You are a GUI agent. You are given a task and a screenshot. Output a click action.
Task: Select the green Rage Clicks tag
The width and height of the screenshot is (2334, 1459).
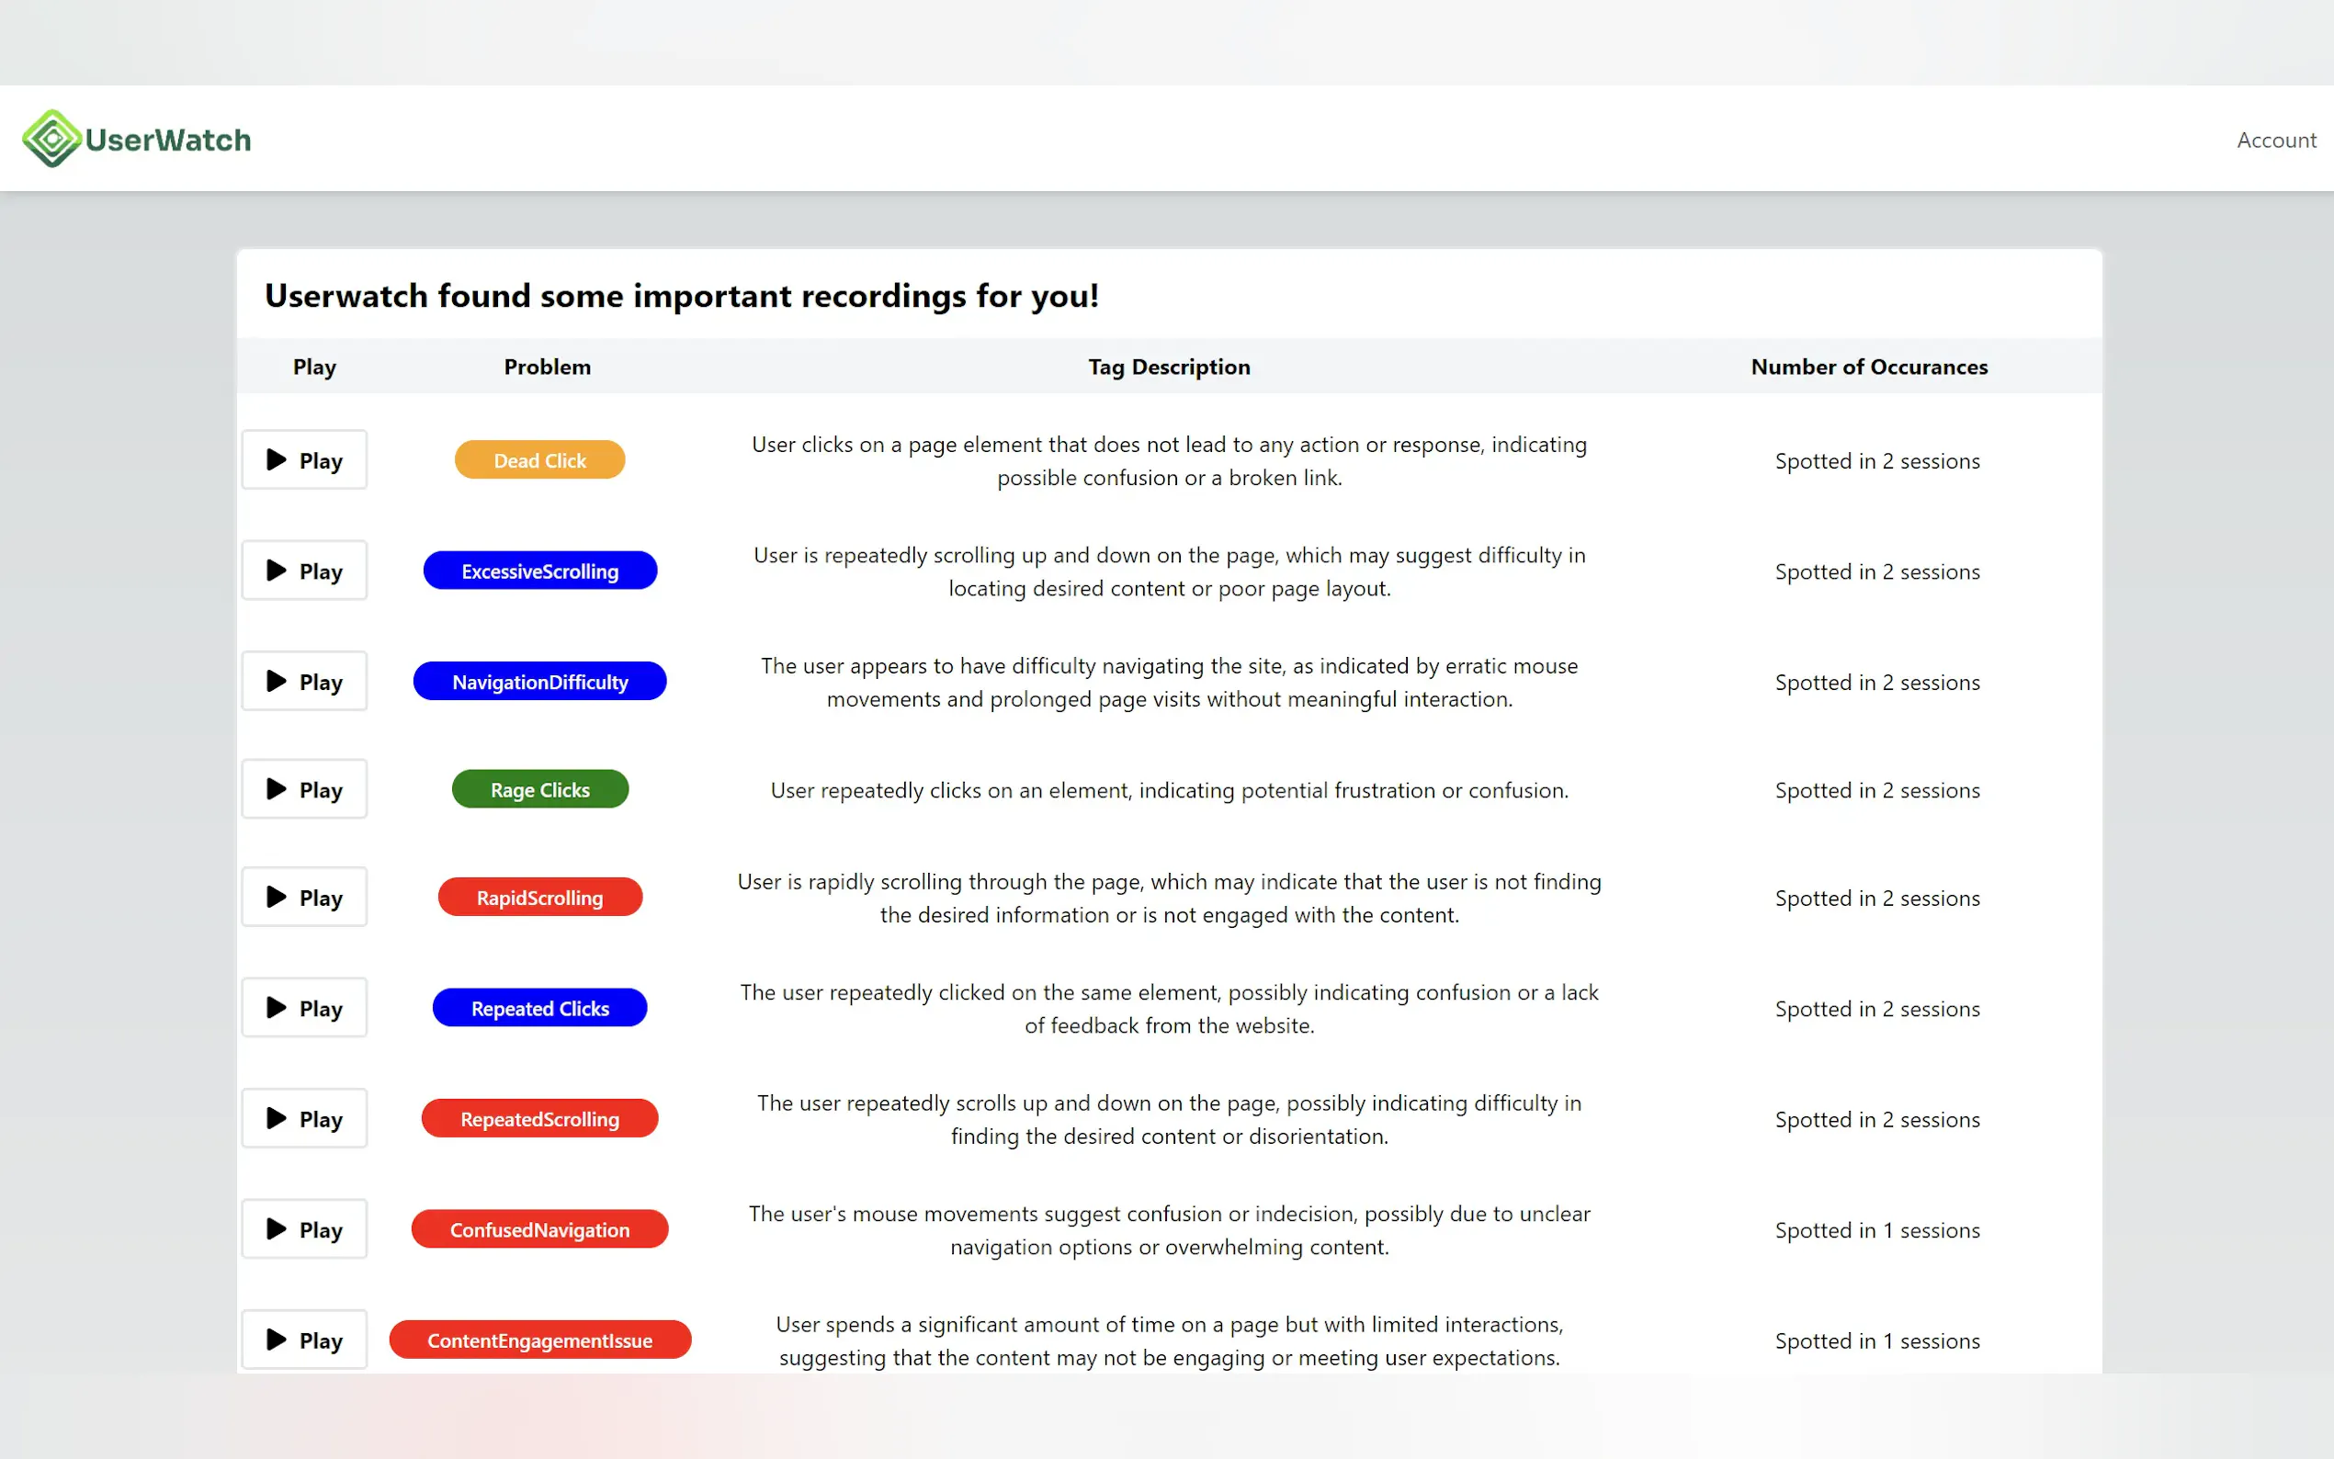(x=539, y=789)
